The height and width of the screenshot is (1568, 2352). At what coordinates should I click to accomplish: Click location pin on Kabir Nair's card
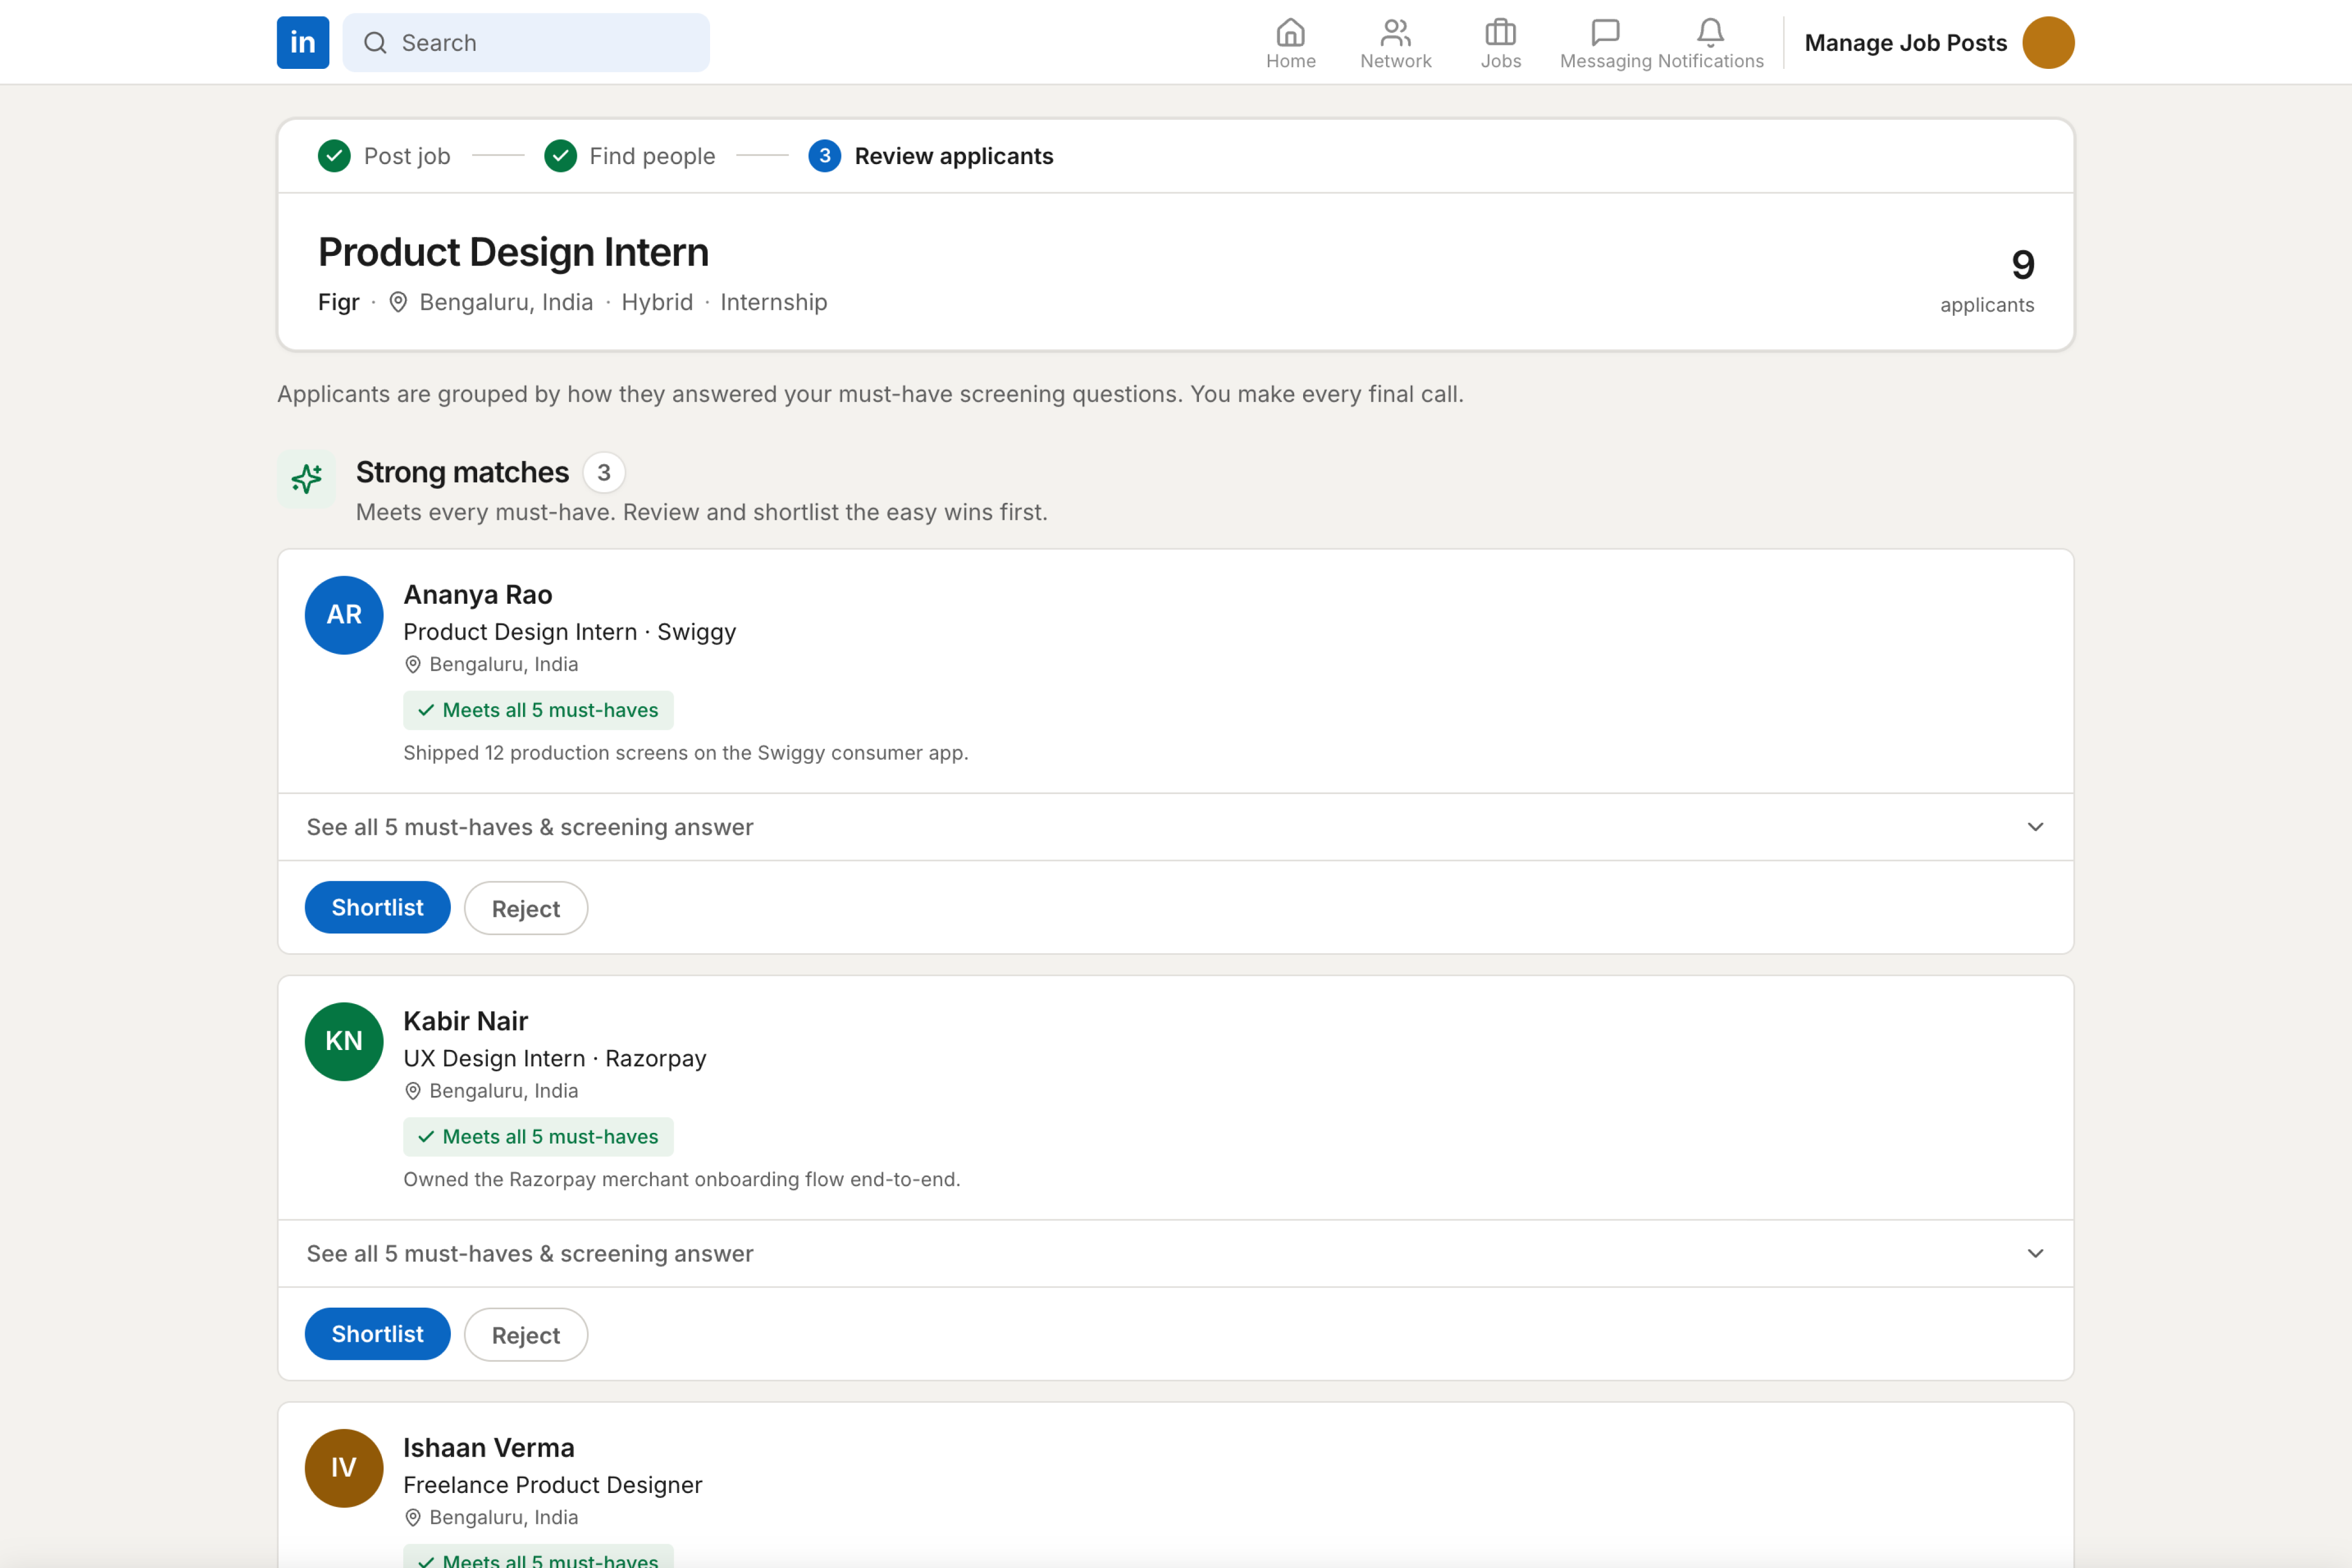[x=413, y=1091]
